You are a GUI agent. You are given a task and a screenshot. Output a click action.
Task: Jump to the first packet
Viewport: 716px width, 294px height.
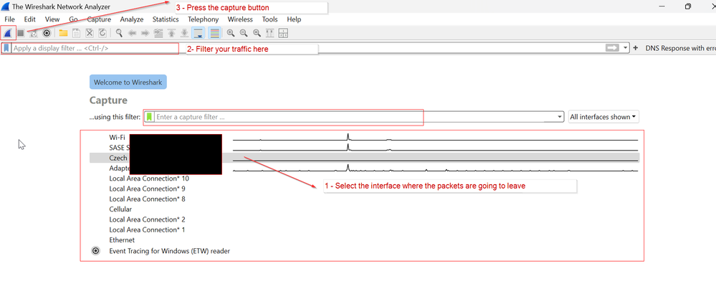point(171,33)
